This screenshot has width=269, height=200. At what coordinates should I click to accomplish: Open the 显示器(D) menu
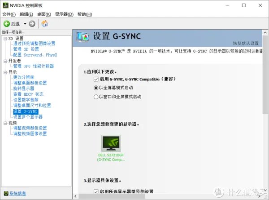64,14
